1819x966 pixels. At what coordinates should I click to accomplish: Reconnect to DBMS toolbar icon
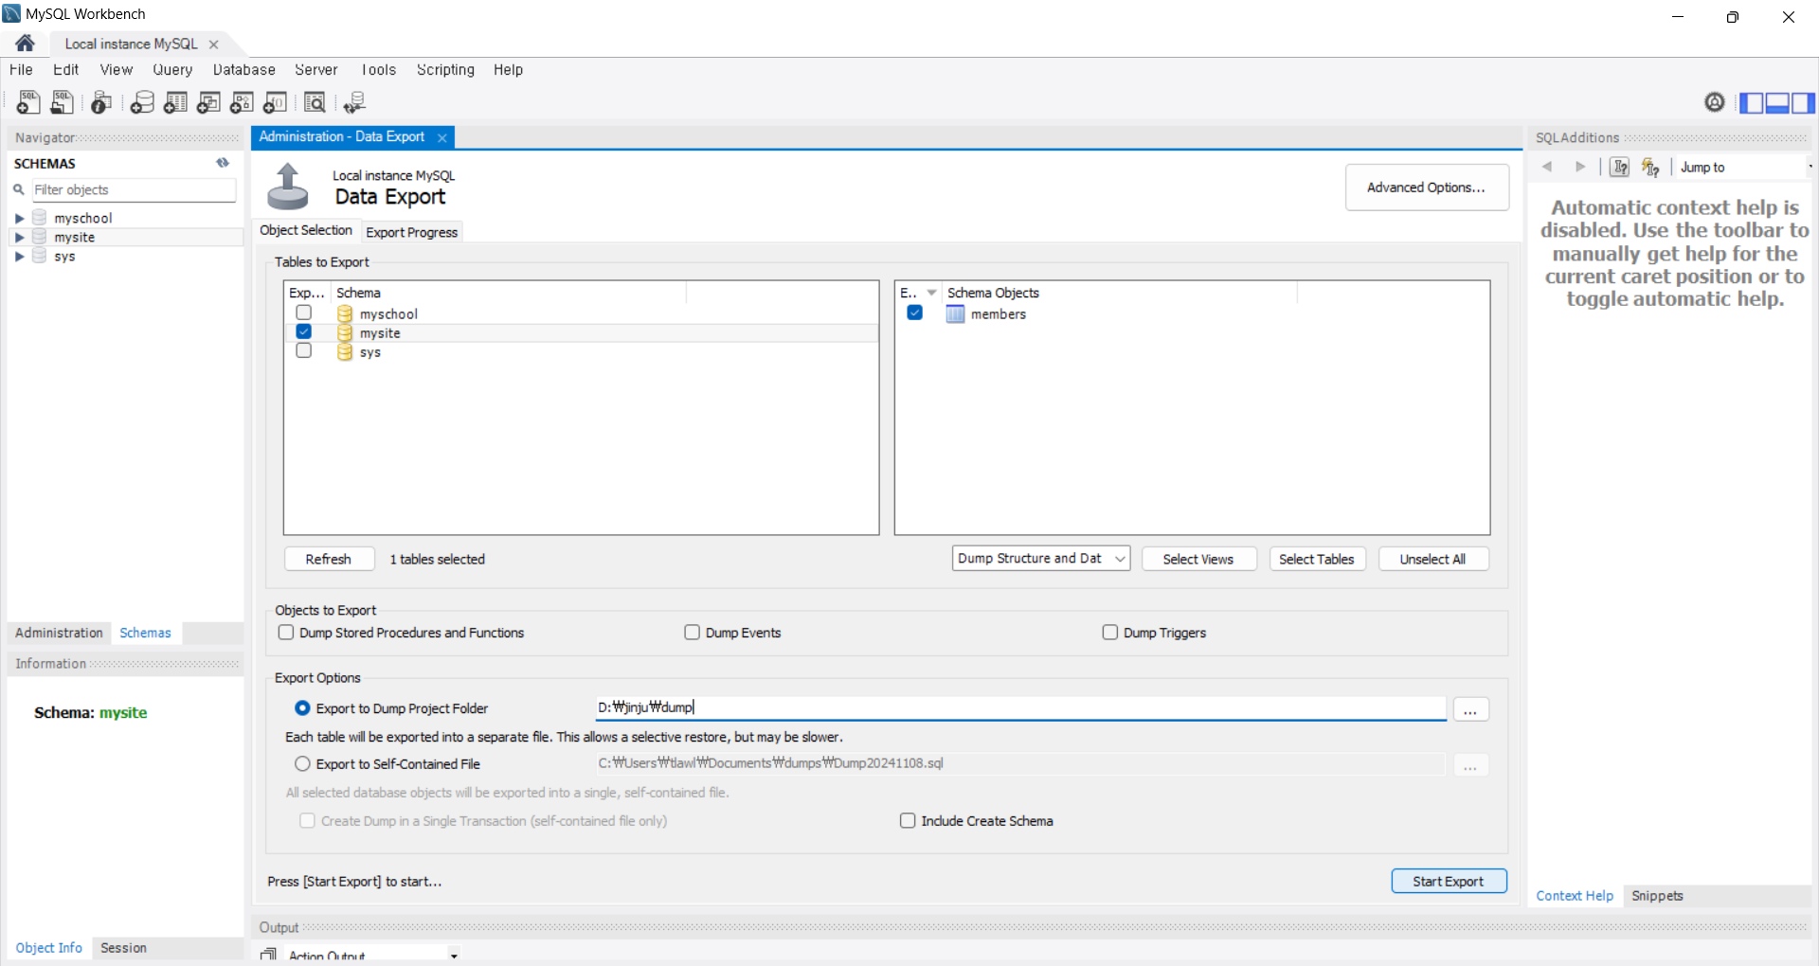point(354,102)
